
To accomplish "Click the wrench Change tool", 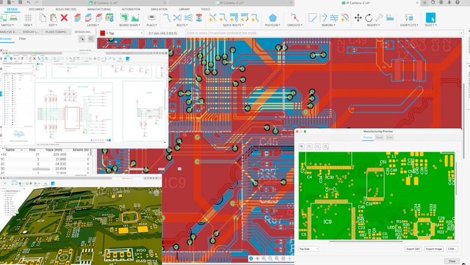I will click(x=379, y=18).
